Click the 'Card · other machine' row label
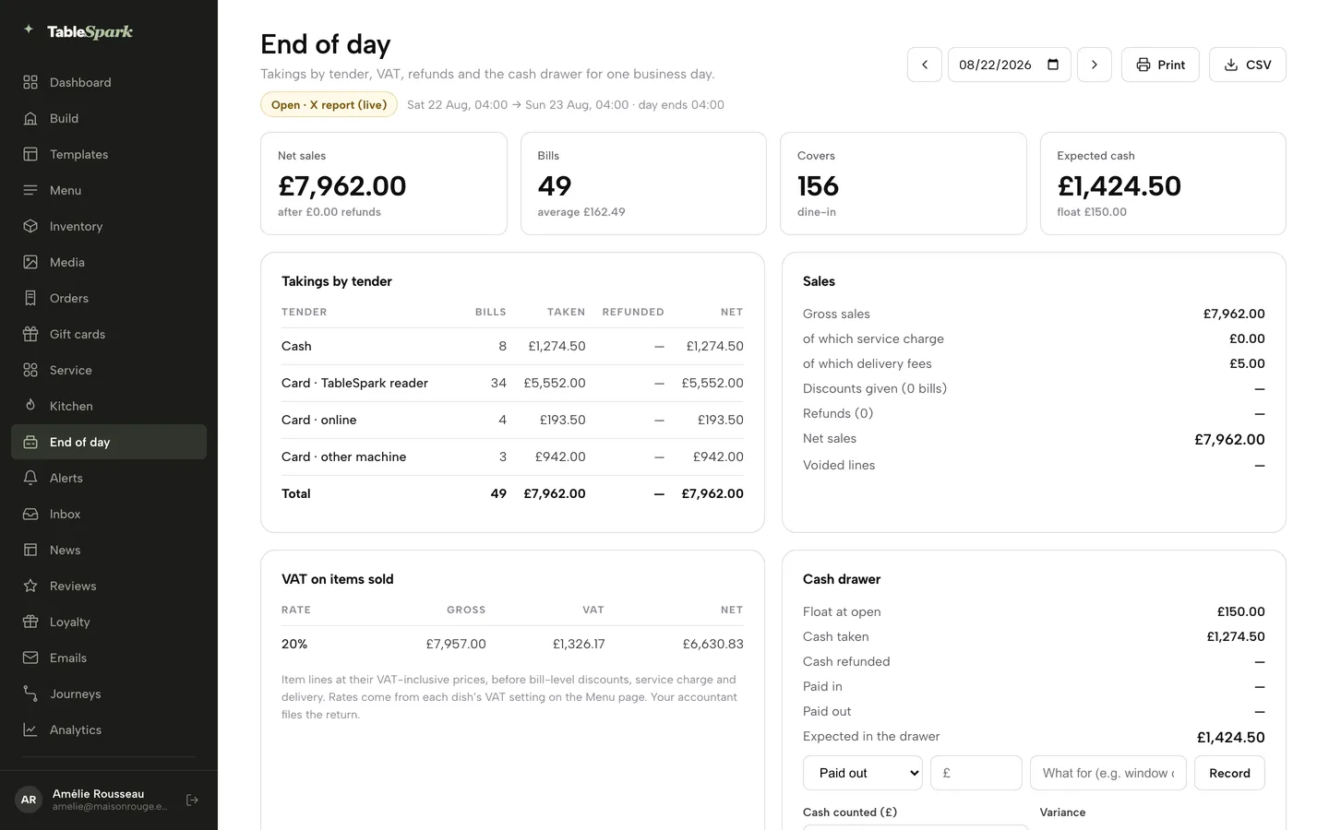The image size is (1329, 830). pos(343,456)
